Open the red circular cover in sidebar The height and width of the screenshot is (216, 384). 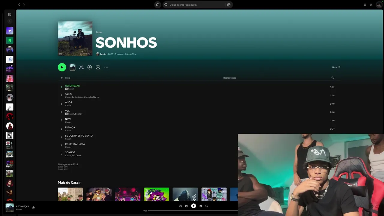coord(10,116)
